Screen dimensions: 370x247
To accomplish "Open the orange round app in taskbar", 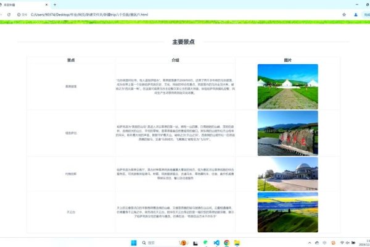I will pos(183,243).
